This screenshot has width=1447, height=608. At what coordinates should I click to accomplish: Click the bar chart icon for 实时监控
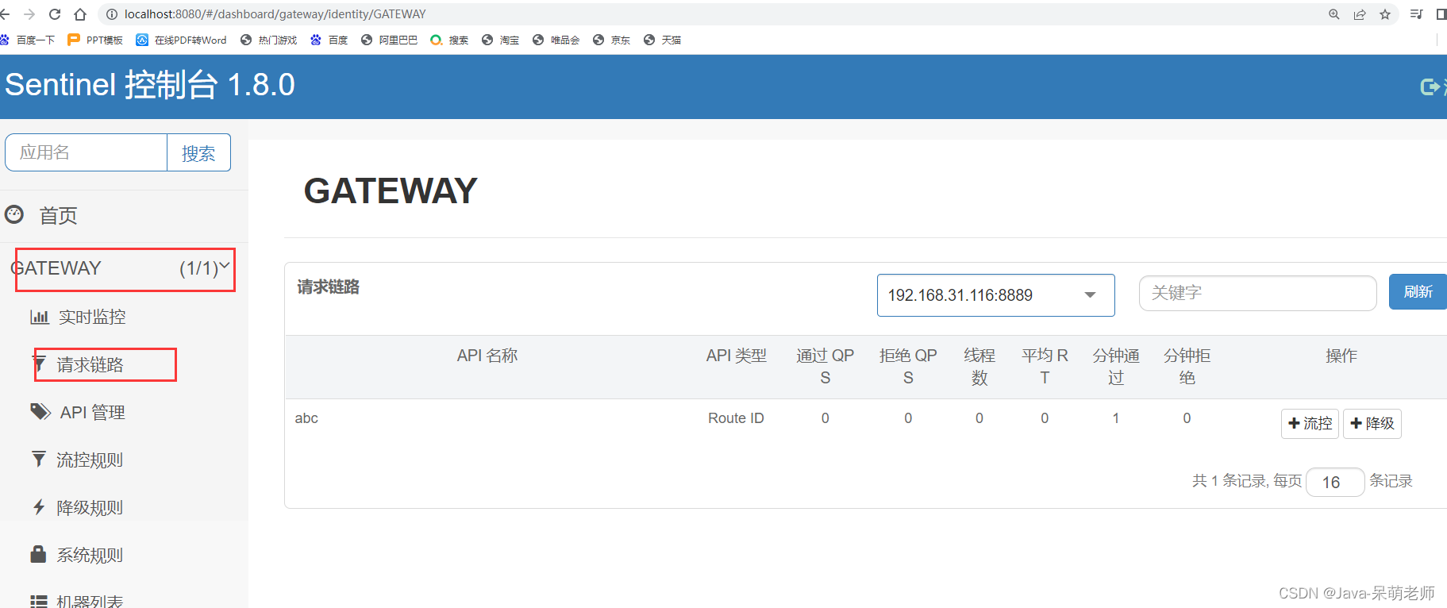click(40, 317)
